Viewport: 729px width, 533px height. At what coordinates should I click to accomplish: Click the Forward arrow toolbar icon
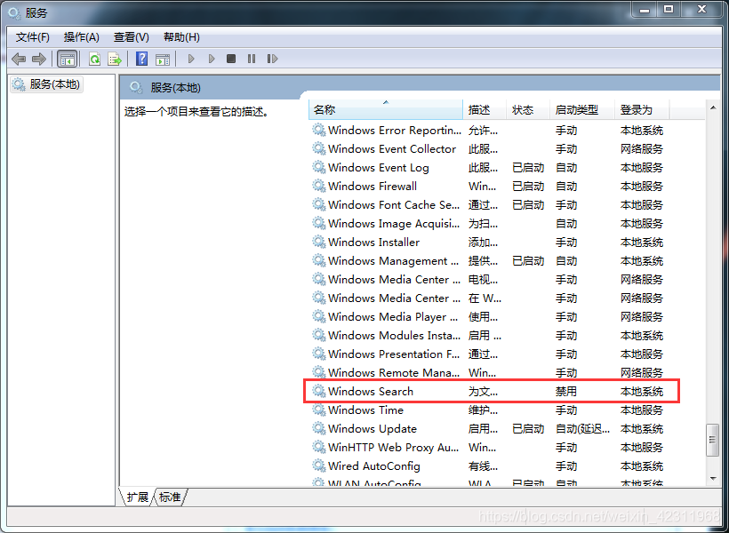click(x=39, y=59)
